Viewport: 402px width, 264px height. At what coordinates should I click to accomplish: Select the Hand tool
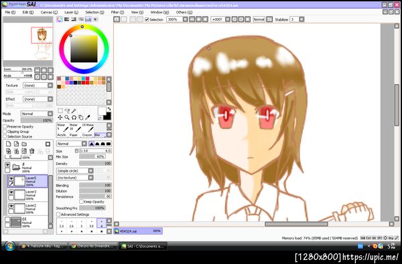pyautogui.click(x=81, y=118)
